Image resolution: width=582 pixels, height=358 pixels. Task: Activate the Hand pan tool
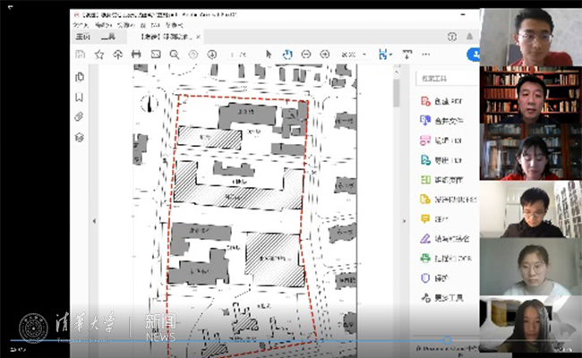287,55
